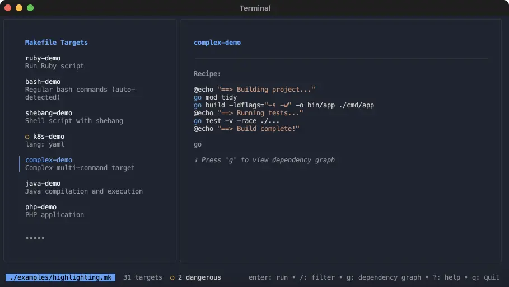Select the java-demo target
This screenshot has height=287, width=509.
point(43,184)
